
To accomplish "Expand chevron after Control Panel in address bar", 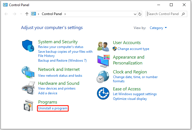I will (65, 14).
